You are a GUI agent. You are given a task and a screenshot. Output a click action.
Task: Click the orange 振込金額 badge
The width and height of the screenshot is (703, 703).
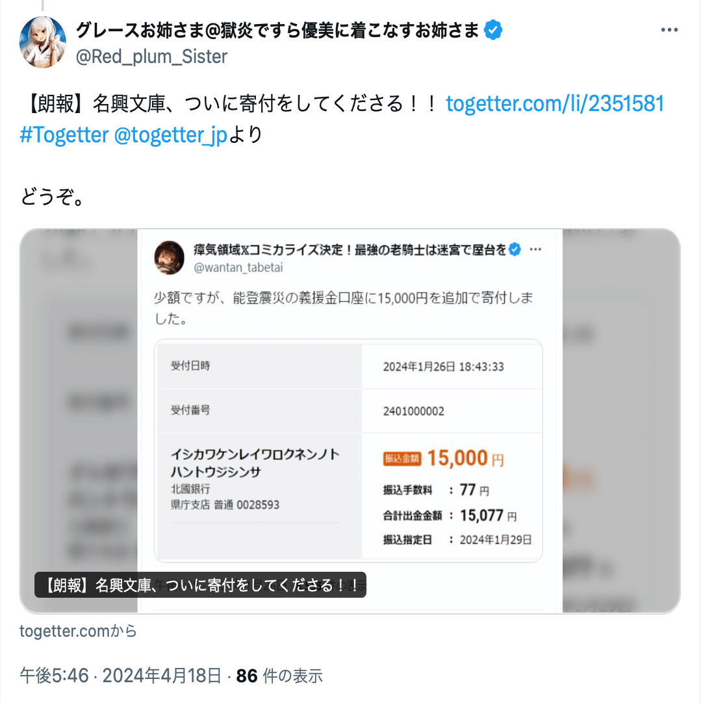click(402, 459)
